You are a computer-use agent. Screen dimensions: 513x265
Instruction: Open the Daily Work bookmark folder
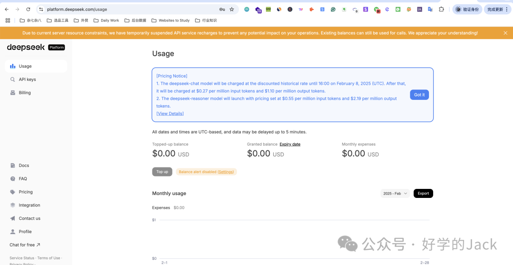[106, 20]
